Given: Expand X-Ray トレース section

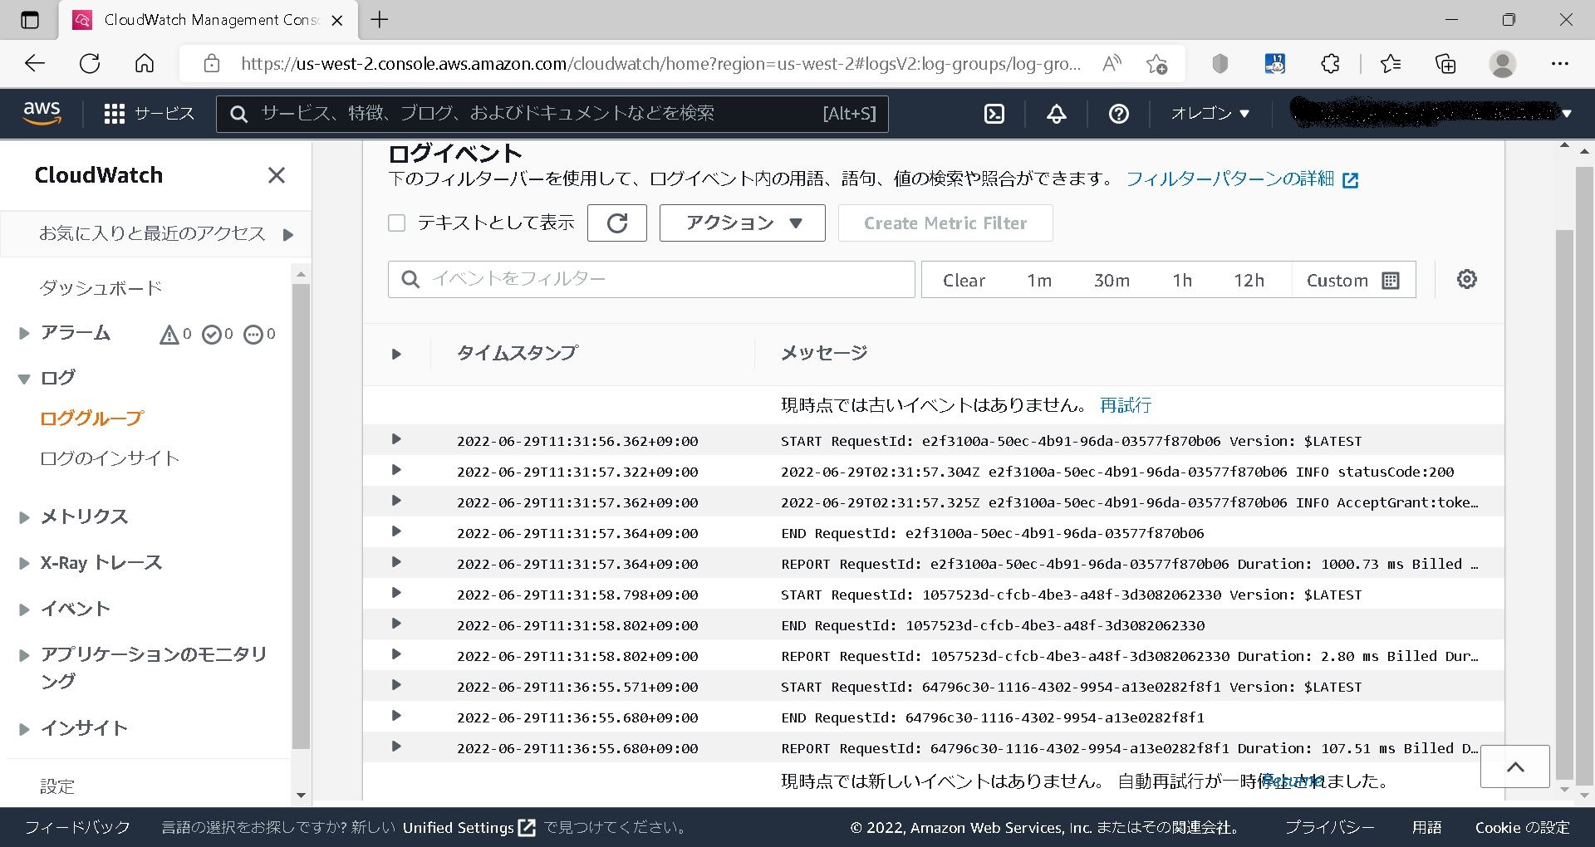Looking at the screenshot, I should pos(24,563).
